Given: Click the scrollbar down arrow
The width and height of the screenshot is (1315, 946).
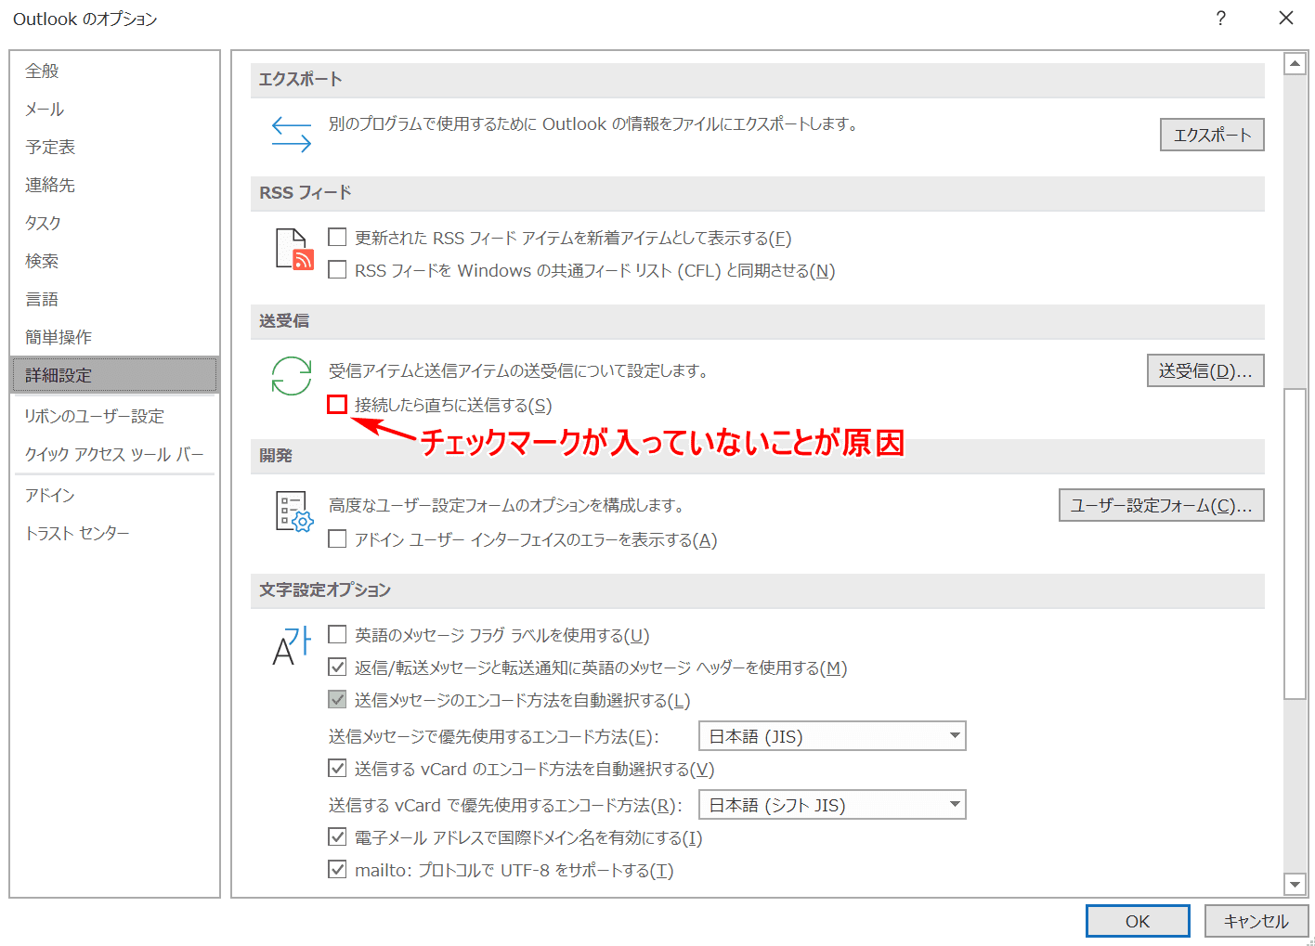Looking at the screenshot, I should point(1295,884).
